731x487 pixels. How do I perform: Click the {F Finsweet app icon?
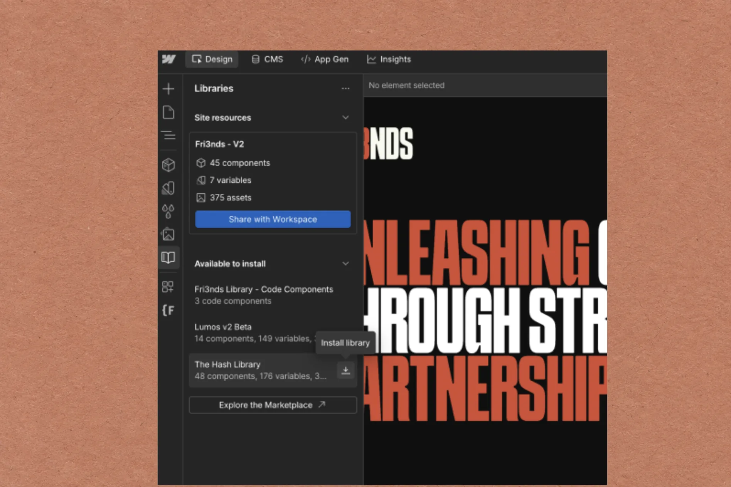click(x=168, y=310)
